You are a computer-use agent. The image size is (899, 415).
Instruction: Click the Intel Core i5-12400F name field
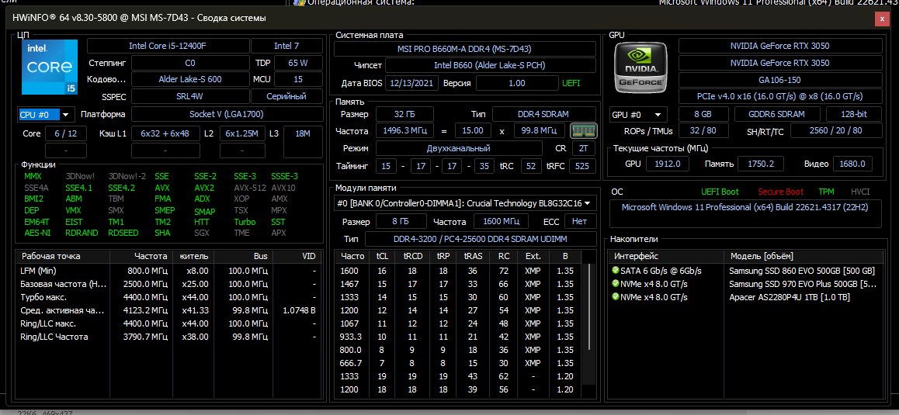tap(168, 47)
